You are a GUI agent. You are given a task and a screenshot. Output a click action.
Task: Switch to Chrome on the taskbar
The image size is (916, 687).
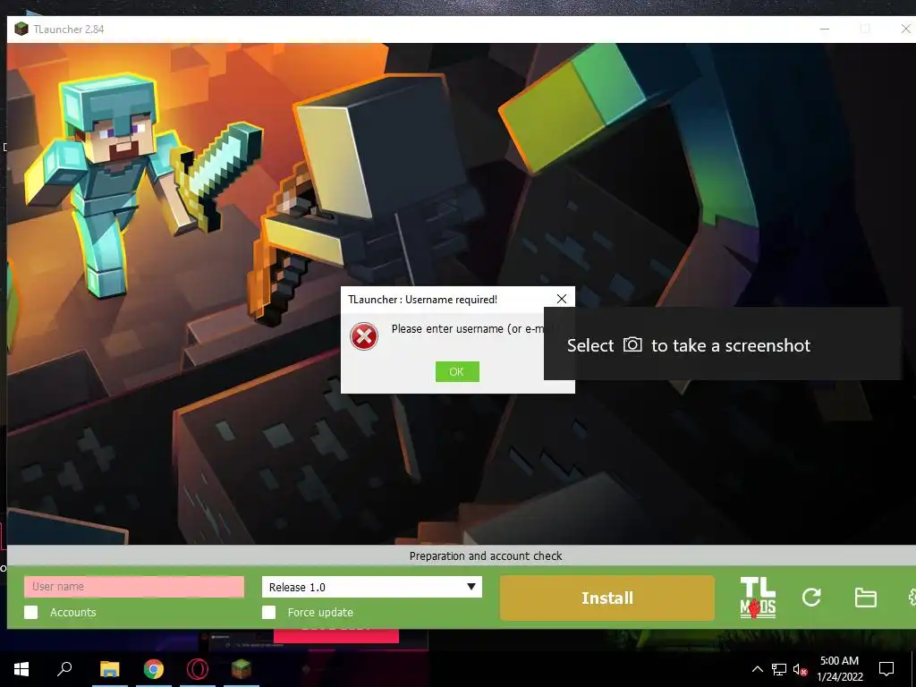(154, 669)
